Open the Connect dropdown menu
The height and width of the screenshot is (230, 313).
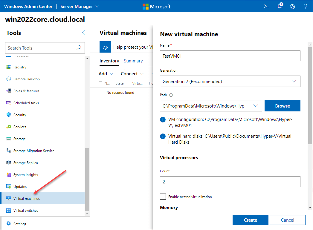click(132, 74)
